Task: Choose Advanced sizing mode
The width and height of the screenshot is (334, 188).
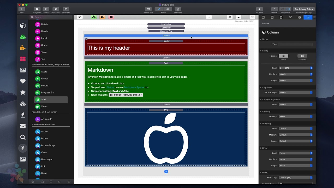Action: click(x=302, y=56)
